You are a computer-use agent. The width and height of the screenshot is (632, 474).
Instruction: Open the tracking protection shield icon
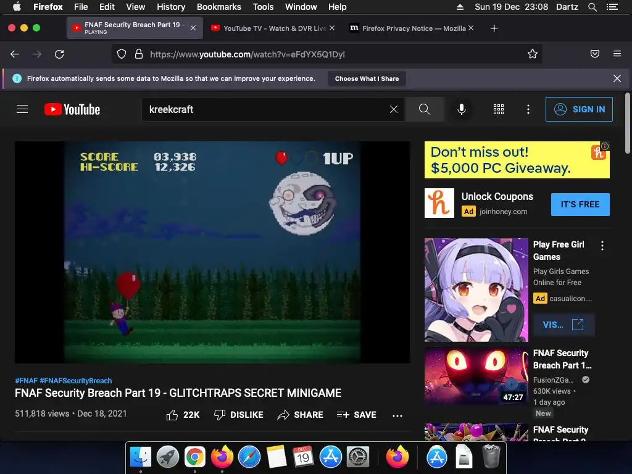pos(122,54)
